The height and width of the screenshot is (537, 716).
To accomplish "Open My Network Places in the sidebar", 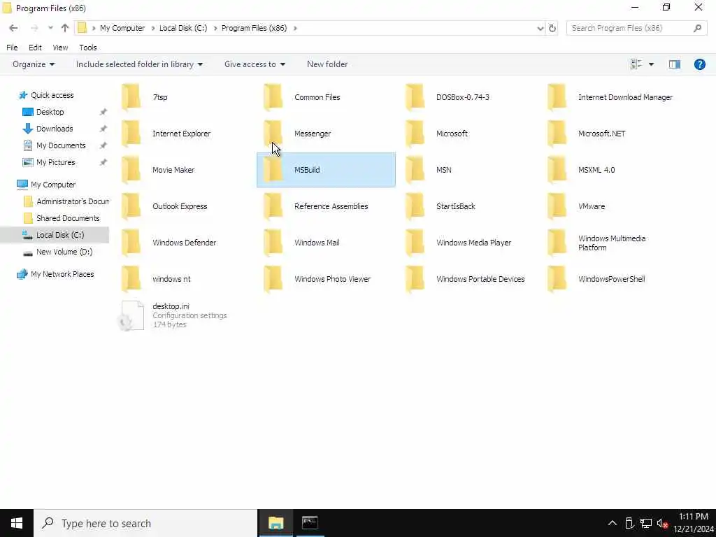I will pos(62,274).
